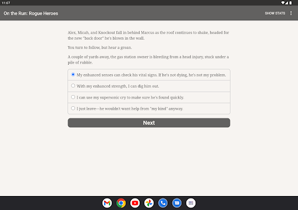298x210 pixels.
Task: Choose the enhanced strength dig him out option
Action: pos(149,86)
